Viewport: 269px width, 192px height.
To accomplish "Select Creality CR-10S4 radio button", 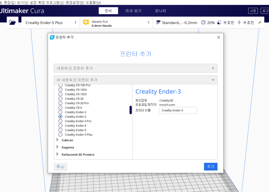I will click(x=61, y=90).
